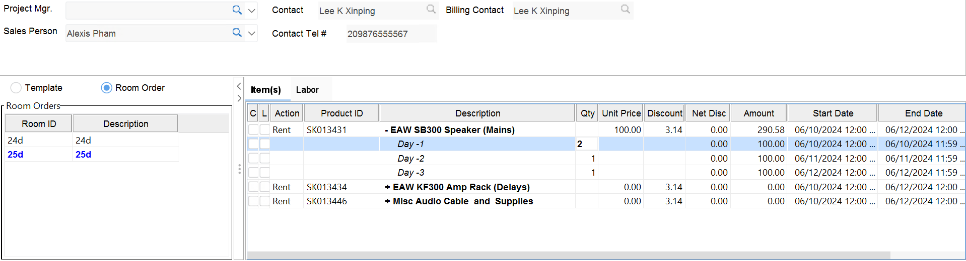Expand panel using the right arrow splitter
Viewport: 966px width, 261px height.
239,98
